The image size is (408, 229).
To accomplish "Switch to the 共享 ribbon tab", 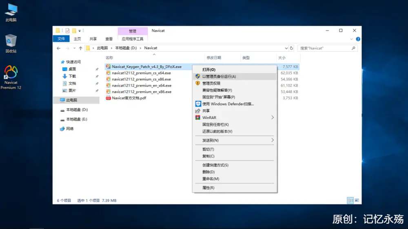I will (93, 39).
